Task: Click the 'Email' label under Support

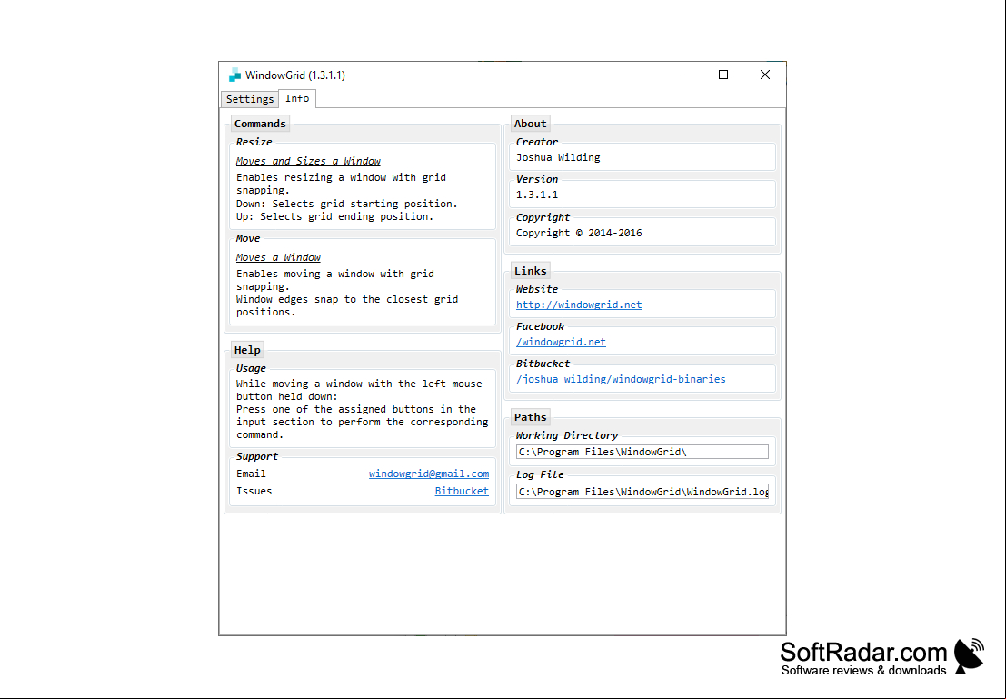Action: (x=251, y=474)
